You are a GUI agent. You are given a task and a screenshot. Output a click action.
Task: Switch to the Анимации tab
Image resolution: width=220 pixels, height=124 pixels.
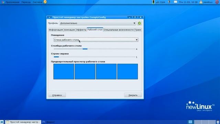(x=69, y=30)
